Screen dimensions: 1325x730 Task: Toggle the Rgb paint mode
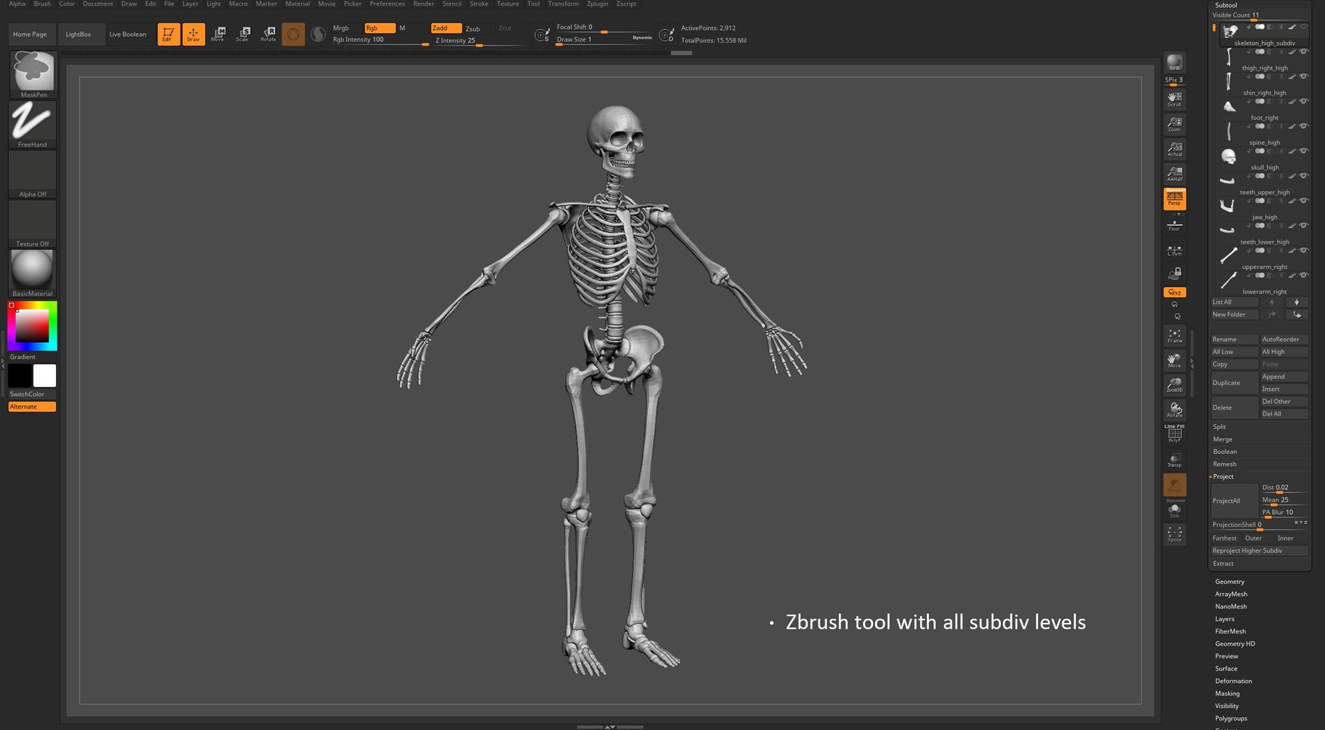point(380,28)
